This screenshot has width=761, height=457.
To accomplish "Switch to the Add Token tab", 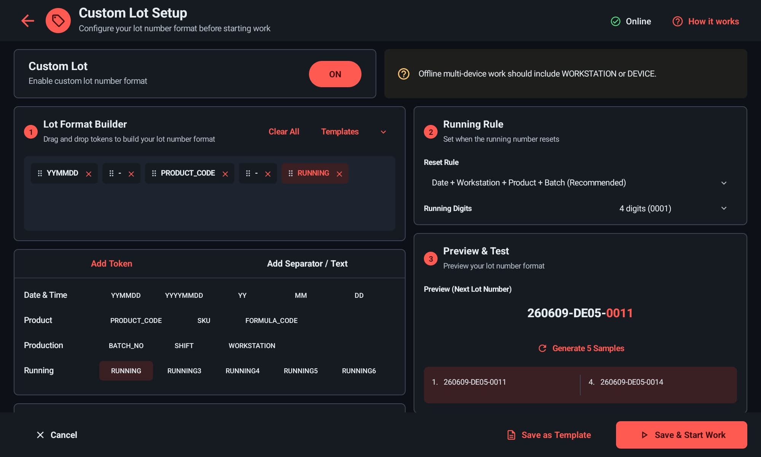I will pyautogui.click(x=111, y=264).
